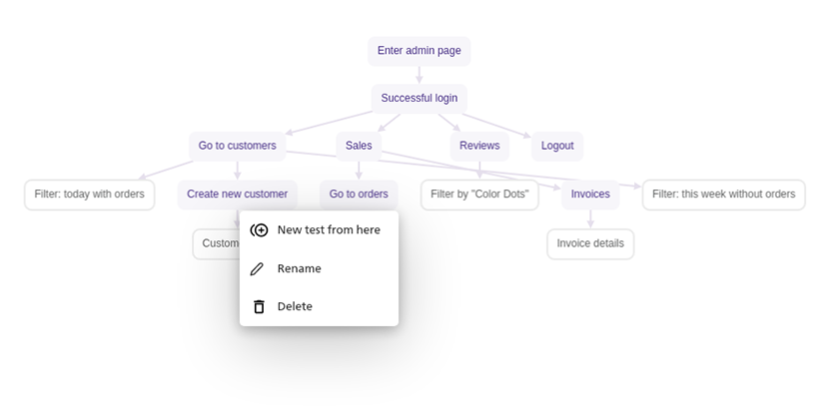This screenshot has width=825, height=410.
Task: Select the "Successful login" node
Action: (x=418, y=98)
